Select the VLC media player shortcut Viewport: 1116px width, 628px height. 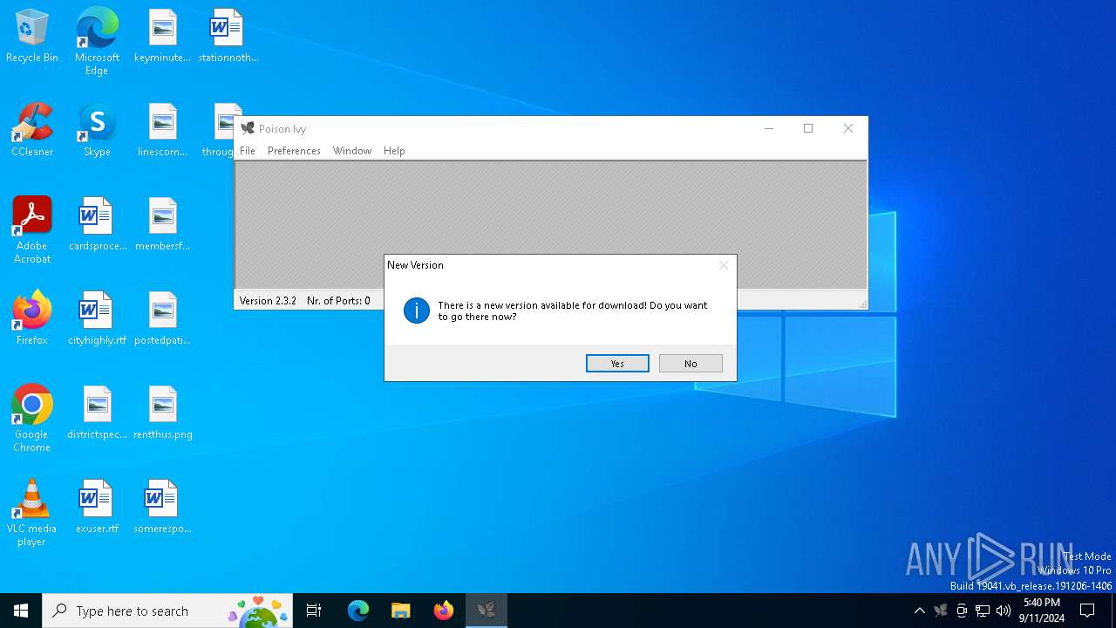coord(32,513)
